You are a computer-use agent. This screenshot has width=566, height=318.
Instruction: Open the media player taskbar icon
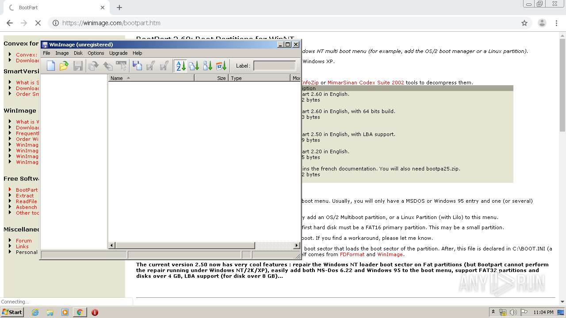(x=65, y=312)
